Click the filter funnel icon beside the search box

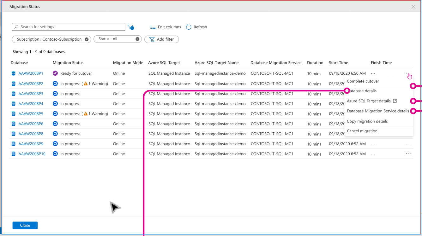click(130, 26)
